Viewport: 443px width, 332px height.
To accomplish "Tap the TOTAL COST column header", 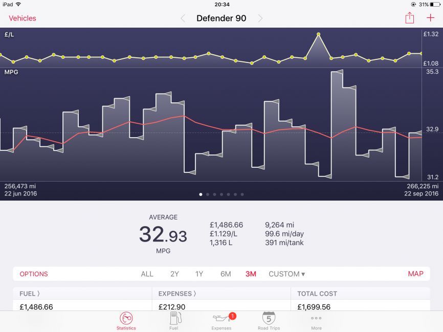I will point(317,294).
